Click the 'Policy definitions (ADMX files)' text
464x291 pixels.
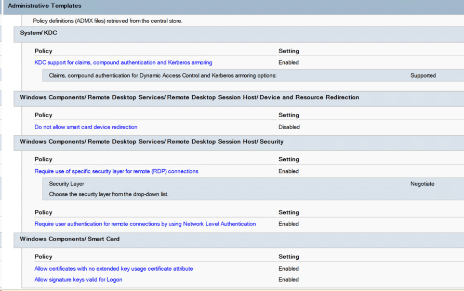point(104,21)
